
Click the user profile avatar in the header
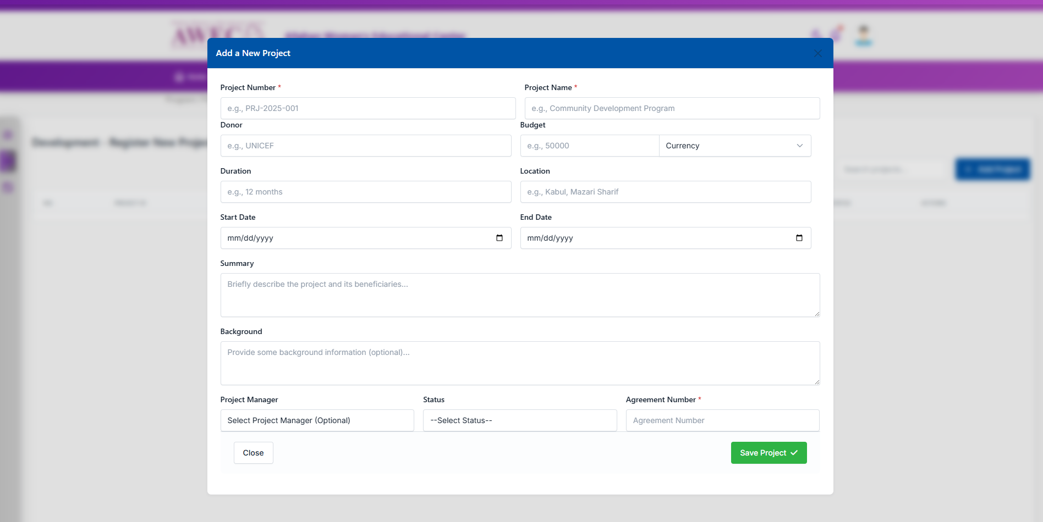tap(863, 36)
